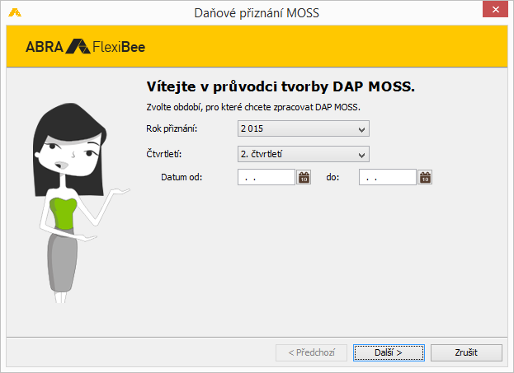
Task: Click the 'do:' label
Action: pyautogui.click(x=332, y=177)
